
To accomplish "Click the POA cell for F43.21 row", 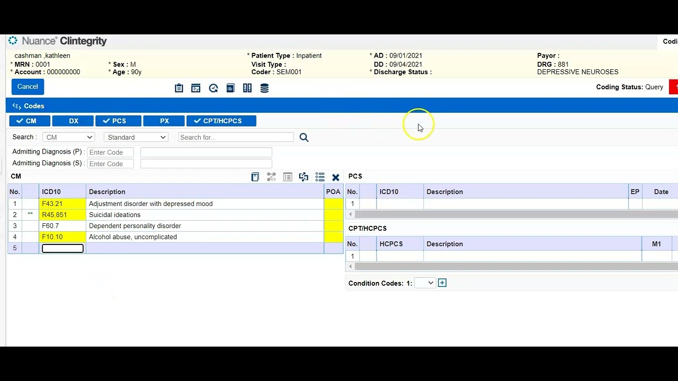I will point(334,204).
